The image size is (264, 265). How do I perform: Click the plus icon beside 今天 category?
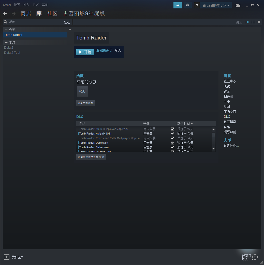(70, 29)
